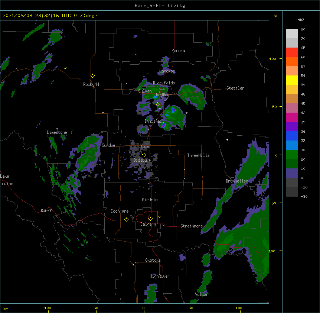Click the Strathmore town label
This screenshot has height=313, width=320.
pos(192,226)
